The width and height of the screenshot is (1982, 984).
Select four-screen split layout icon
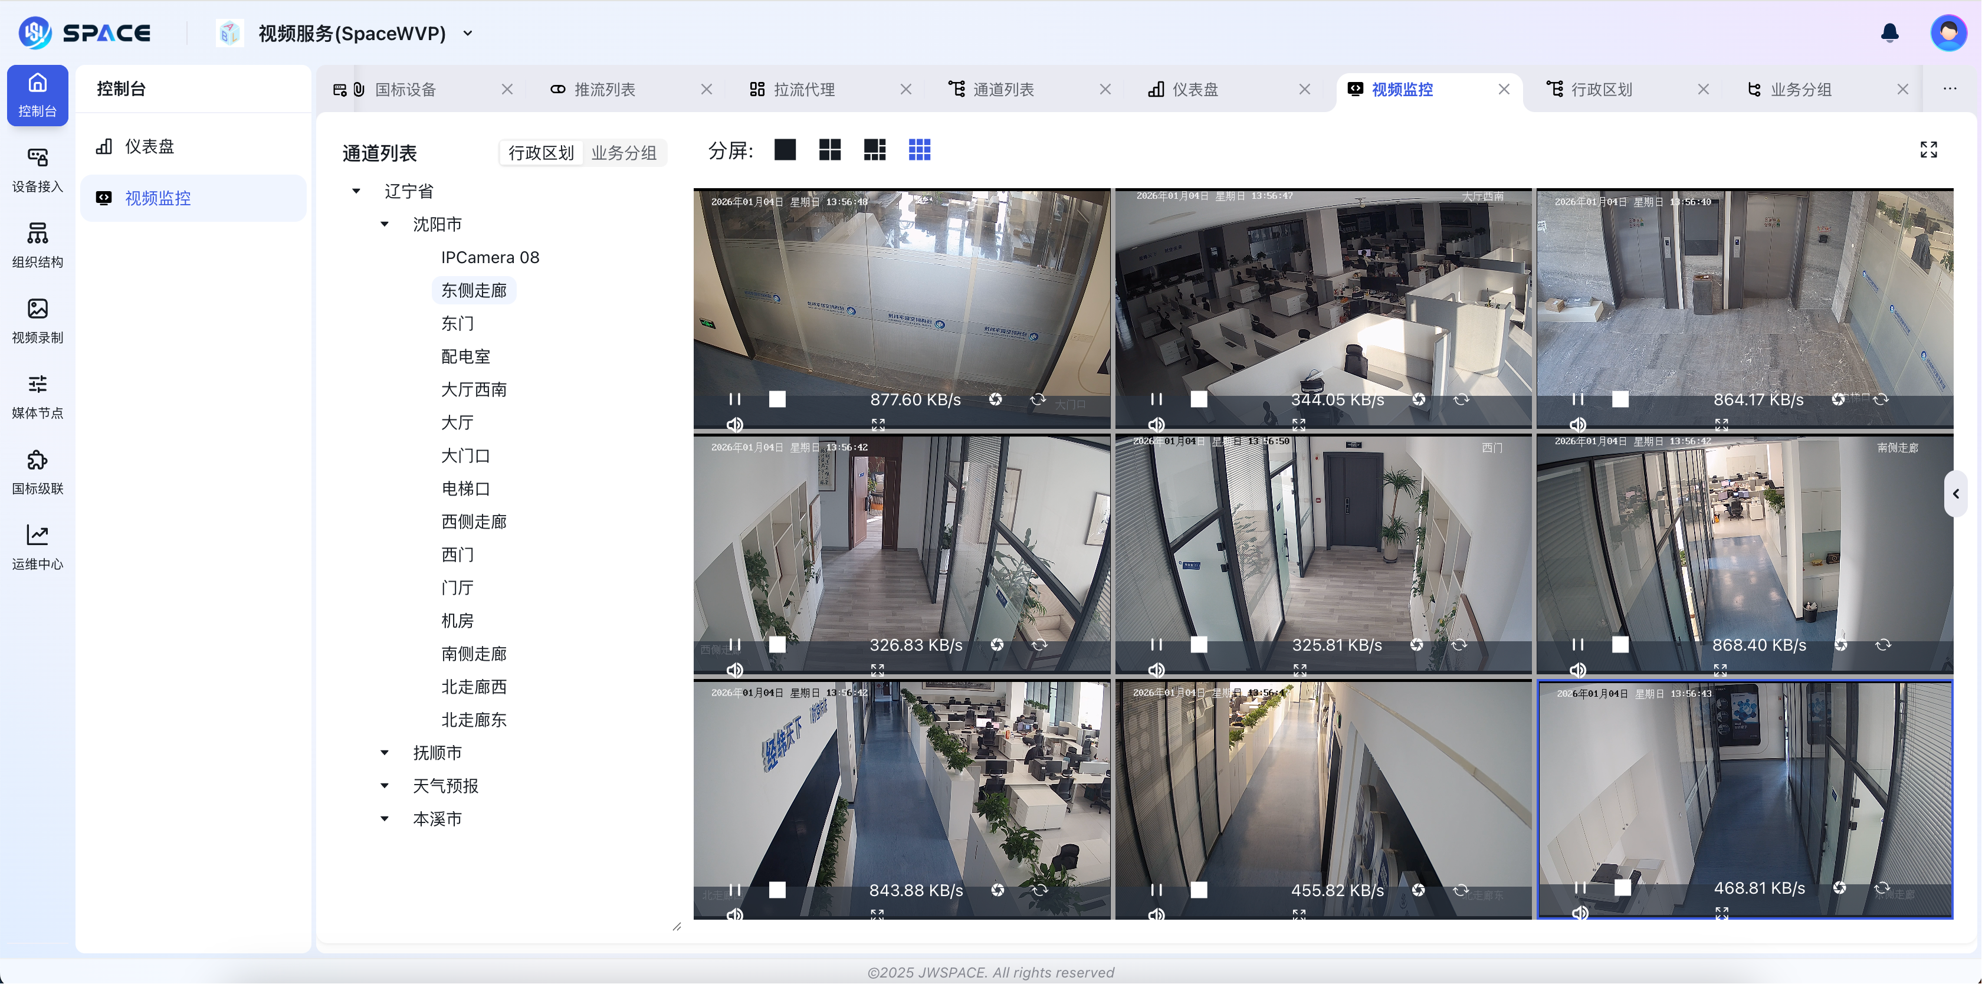coord(829,149)
